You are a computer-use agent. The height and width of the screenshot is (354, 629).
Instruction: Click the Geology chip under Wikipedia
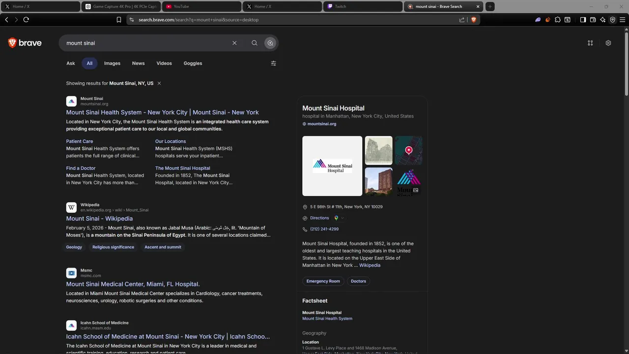click(x=74, y=247)
